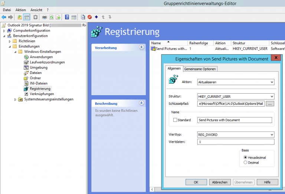Click the red stop/disable toolbar icon
Viewport: 285px width, 194px height.
(89, 17)
